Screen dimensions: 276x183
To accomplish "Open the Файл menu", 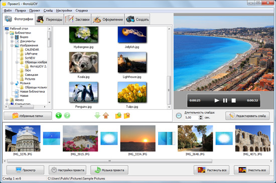I will tap(8, 11).
